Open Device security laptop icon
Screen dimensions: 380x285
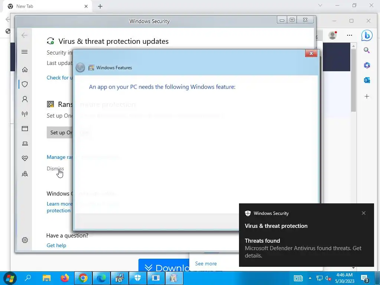[25, 144]
